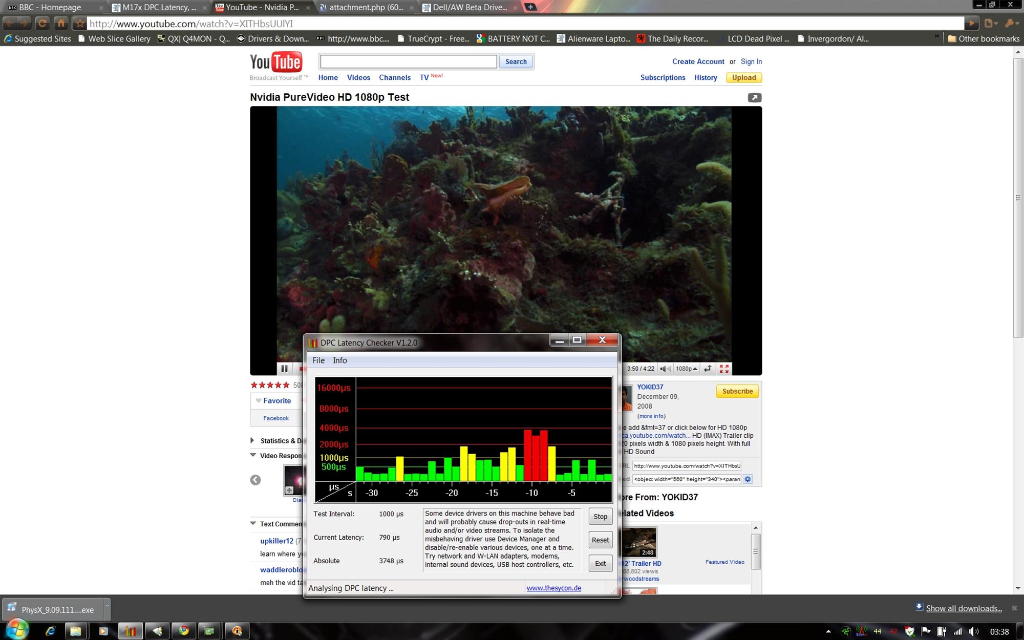Mute the YouTube video volume icon
The width and height of the screenshot is (1024, 640).
pyautogui.click(x=665, y=369)
